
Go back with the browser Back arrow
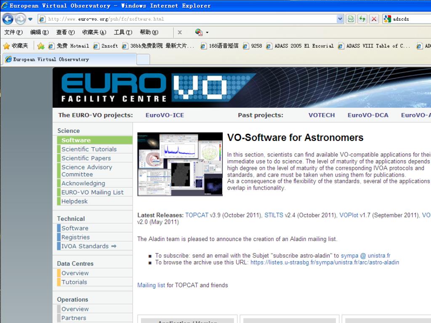[8, 19]
